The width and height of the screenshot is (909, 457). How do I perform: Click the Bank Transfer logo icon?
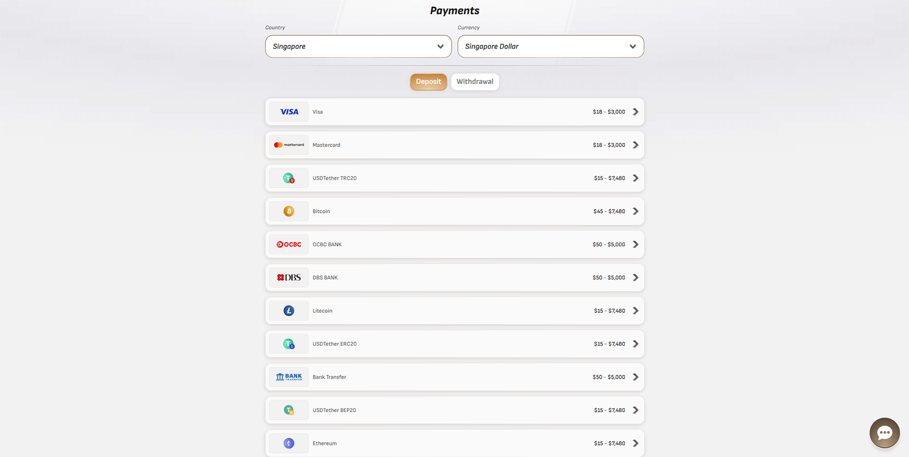tap(289, 377)
